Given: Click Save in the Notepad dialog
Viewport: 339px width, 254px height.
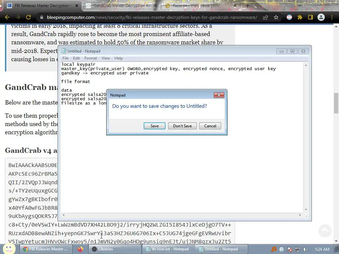Looking at the screenshot, I should [x=154, y=126].
